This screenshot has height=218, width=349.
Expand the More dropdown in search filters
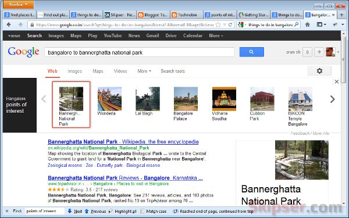point(144,71)
